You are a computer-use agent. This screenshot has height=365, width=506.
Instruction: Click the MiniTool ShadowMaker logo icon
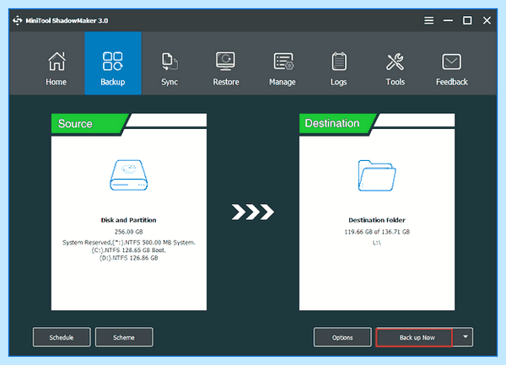pyautogui.click(x=18, y=20)
